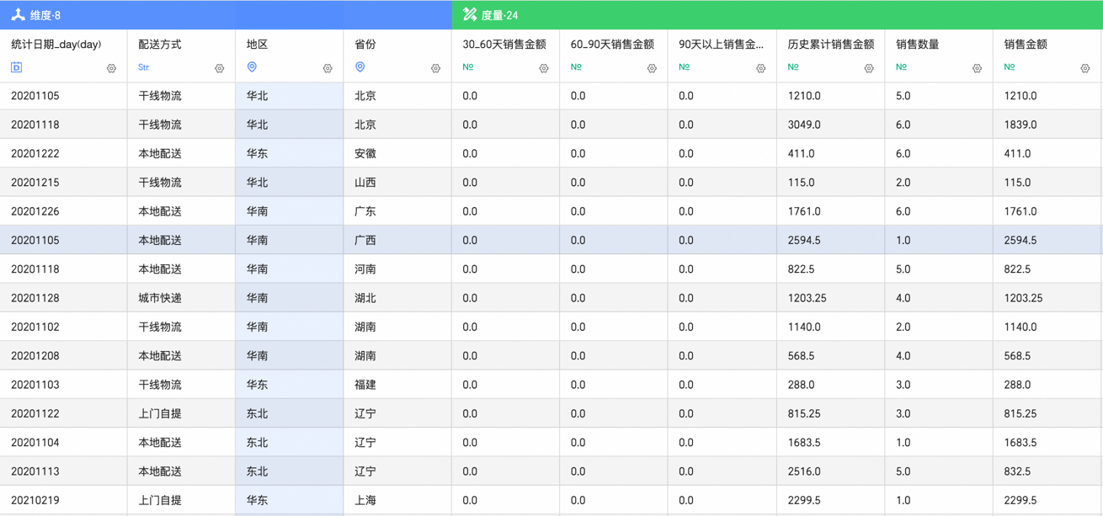Select the date cell 20201226
Viewport: 1103px width, 516px height.
point(63,211)
